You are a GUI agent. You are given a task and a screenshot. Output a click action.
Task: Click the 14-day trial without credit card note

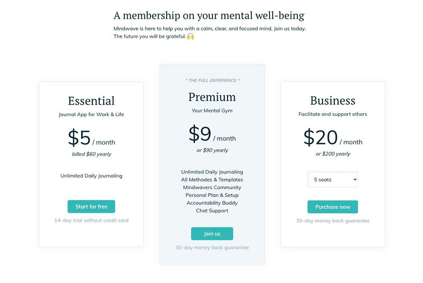(x=91, y=220)
